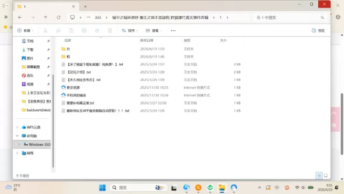Jump to the 333 folder in breadcrumb
The width and height of the screenshot is (344, 194).
(x=98, y=18)
